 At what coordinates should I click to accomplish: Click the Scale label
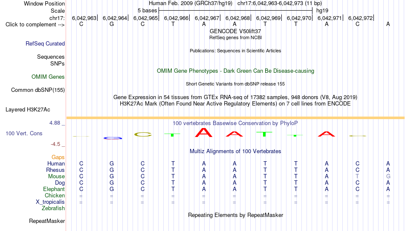pos(58,11)
